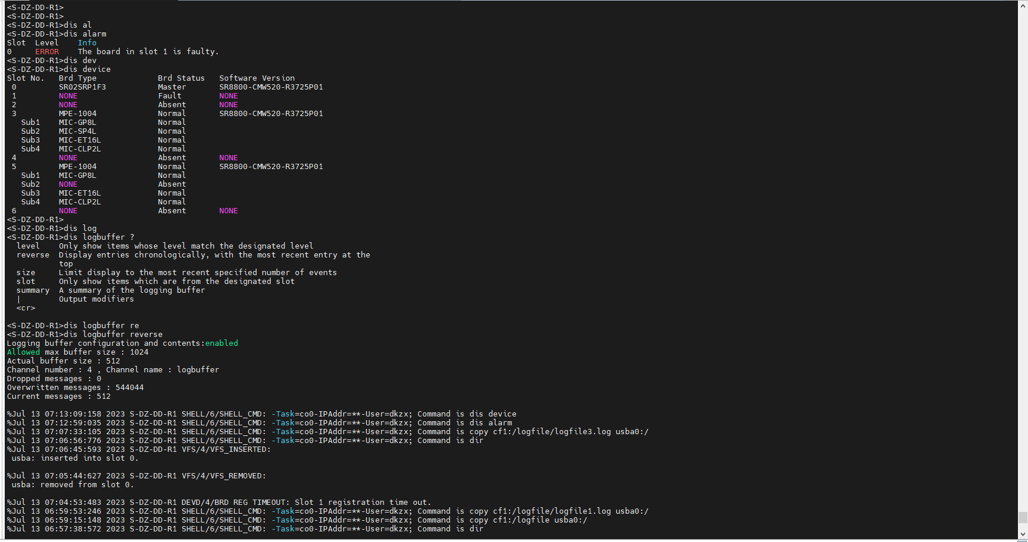Click the vertical scrollbar thumb
This screenshot has height=542, width=1028.
[x=1023, y=517]
